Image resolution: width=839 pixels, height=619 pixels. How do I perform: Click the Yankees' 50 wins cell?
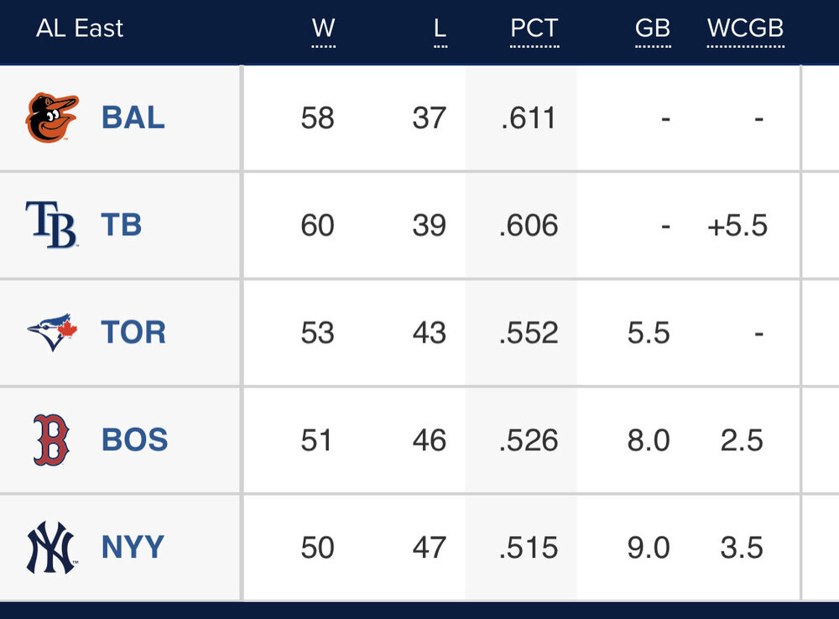317,548
